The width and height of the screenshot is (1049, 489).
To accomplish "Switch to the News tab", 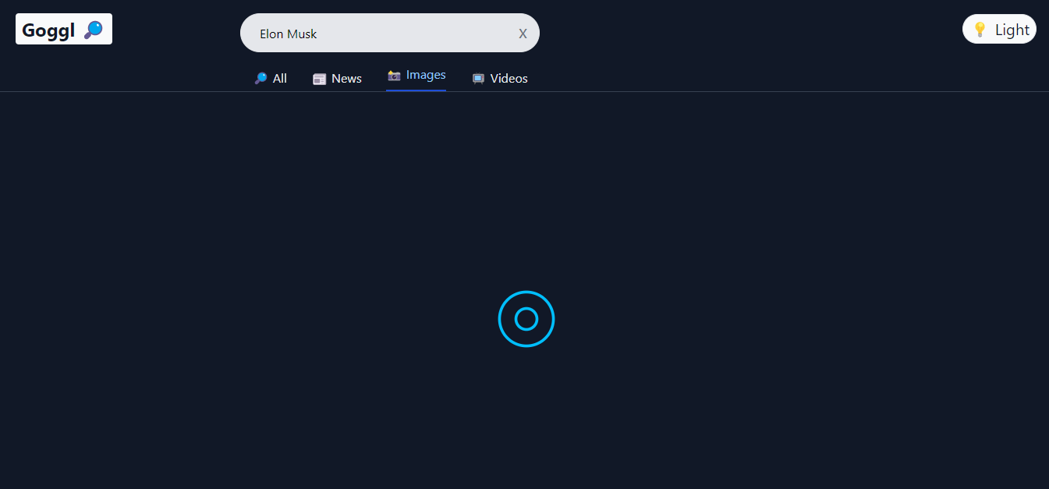I will [x=337, y=79].
